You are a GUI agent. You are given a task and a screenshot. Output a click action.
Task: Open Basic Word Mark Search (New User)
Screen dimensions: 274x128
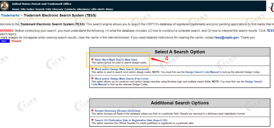coord(116,59)
